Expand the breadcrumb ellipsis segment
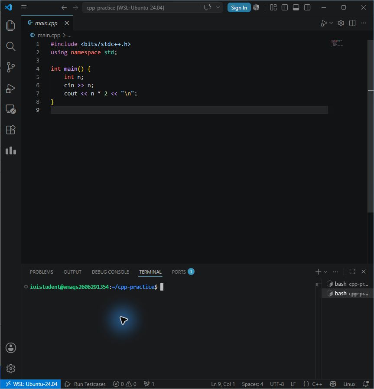The image size is (374, 389). tap(69, 36)
